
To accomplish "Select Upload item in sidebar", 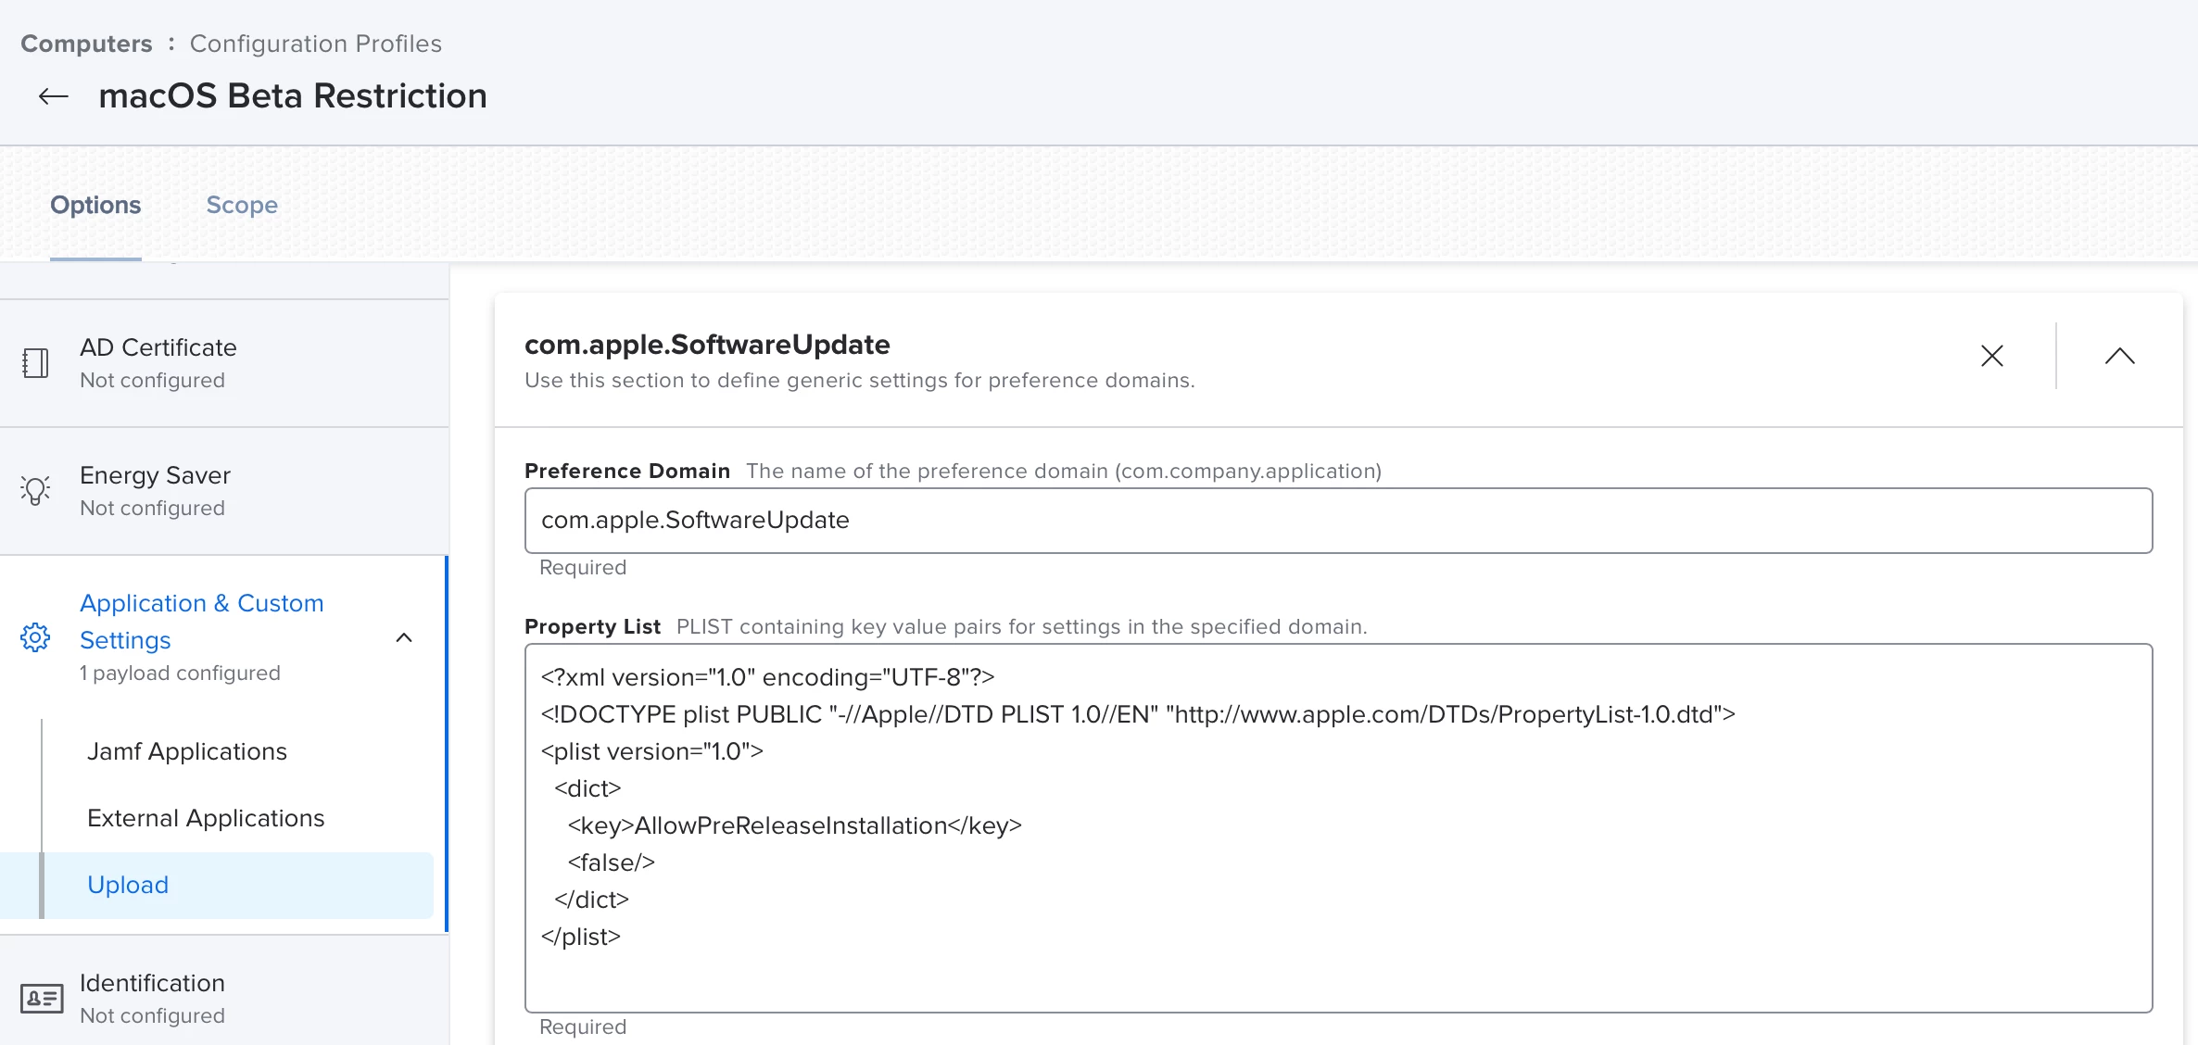I will point(128,885).
